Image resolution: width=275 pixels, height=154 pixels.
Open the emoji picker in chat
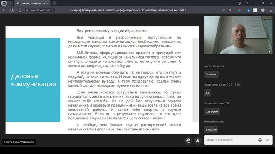point(260,140)
